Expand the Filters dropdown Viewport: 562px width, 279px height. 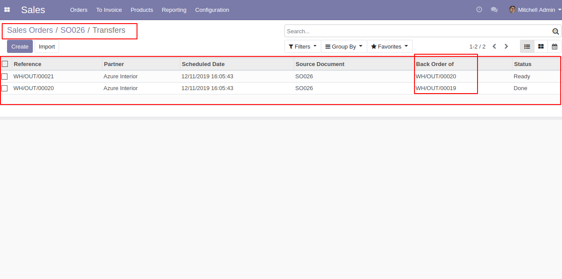pos(302,46)
